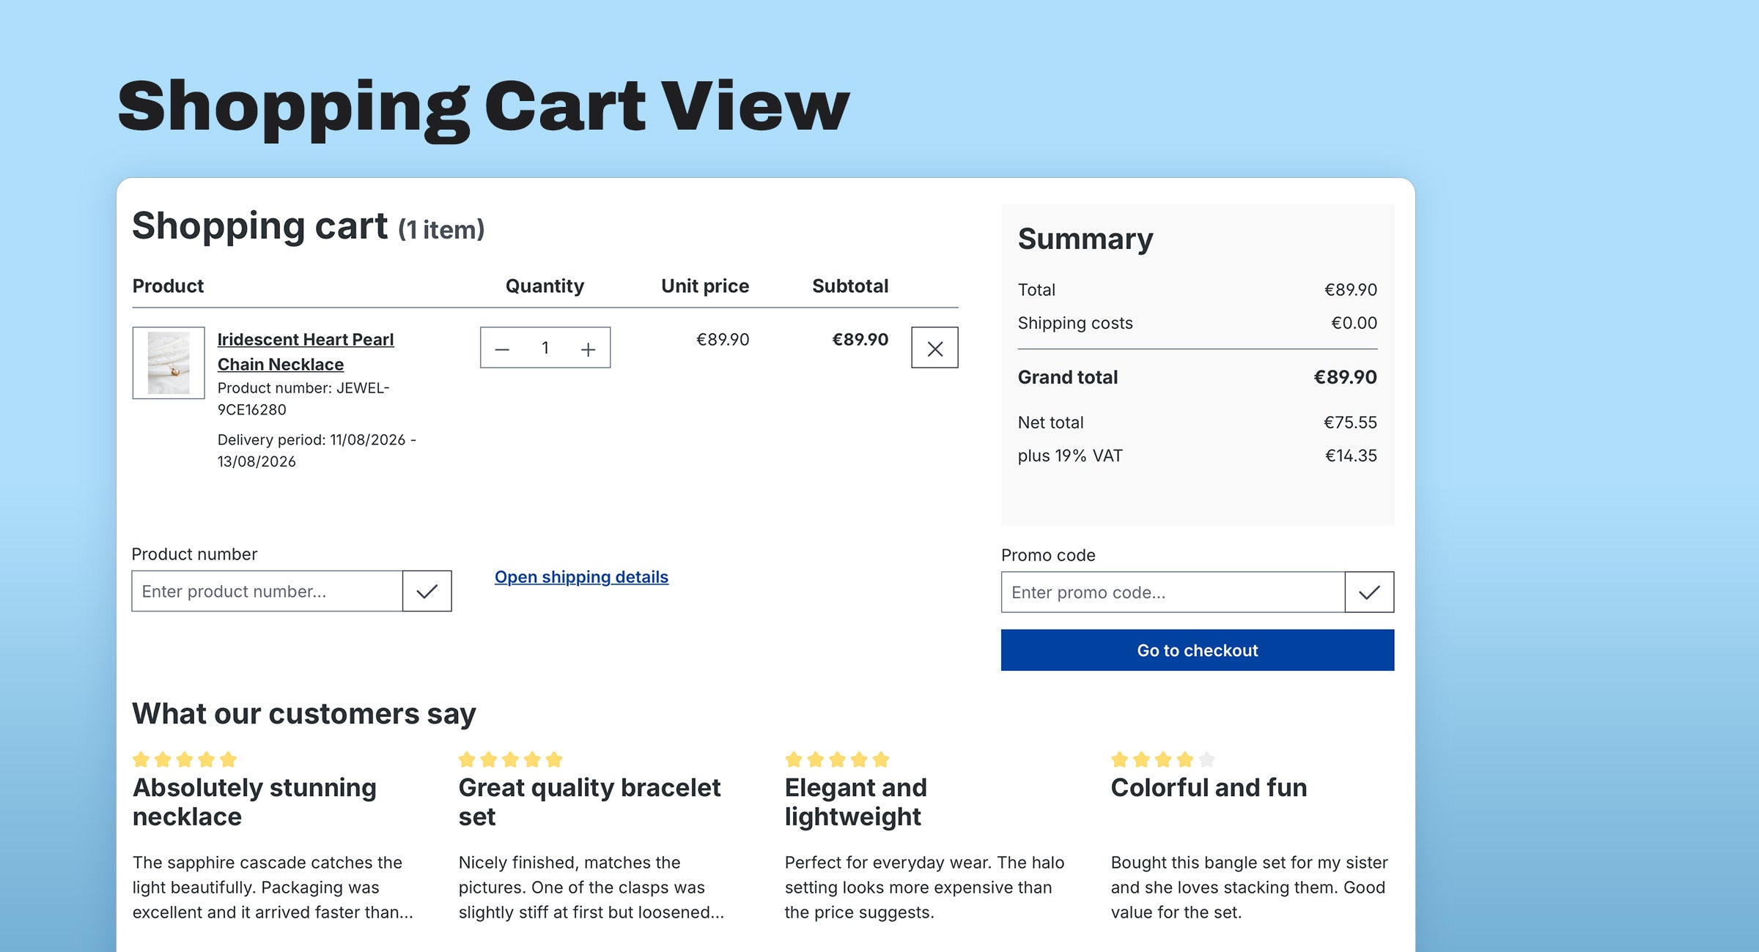Click the Unit price column header

pos(705,286)
